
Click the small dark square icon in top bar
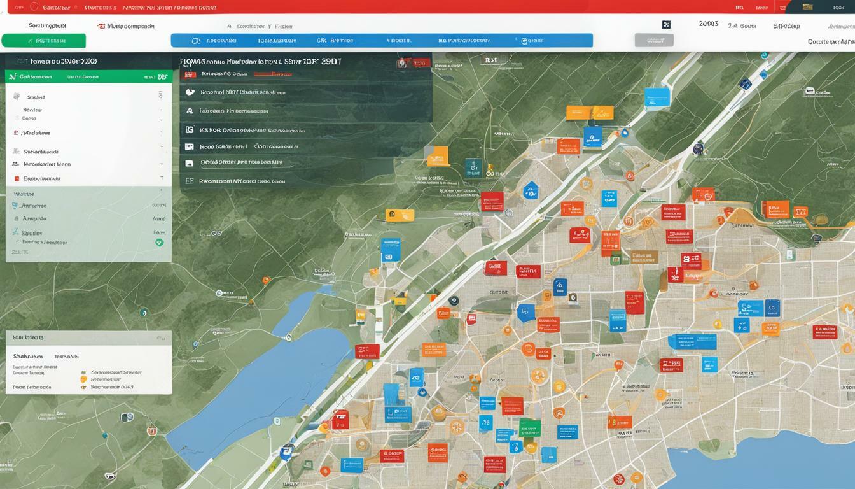point(666,25)
